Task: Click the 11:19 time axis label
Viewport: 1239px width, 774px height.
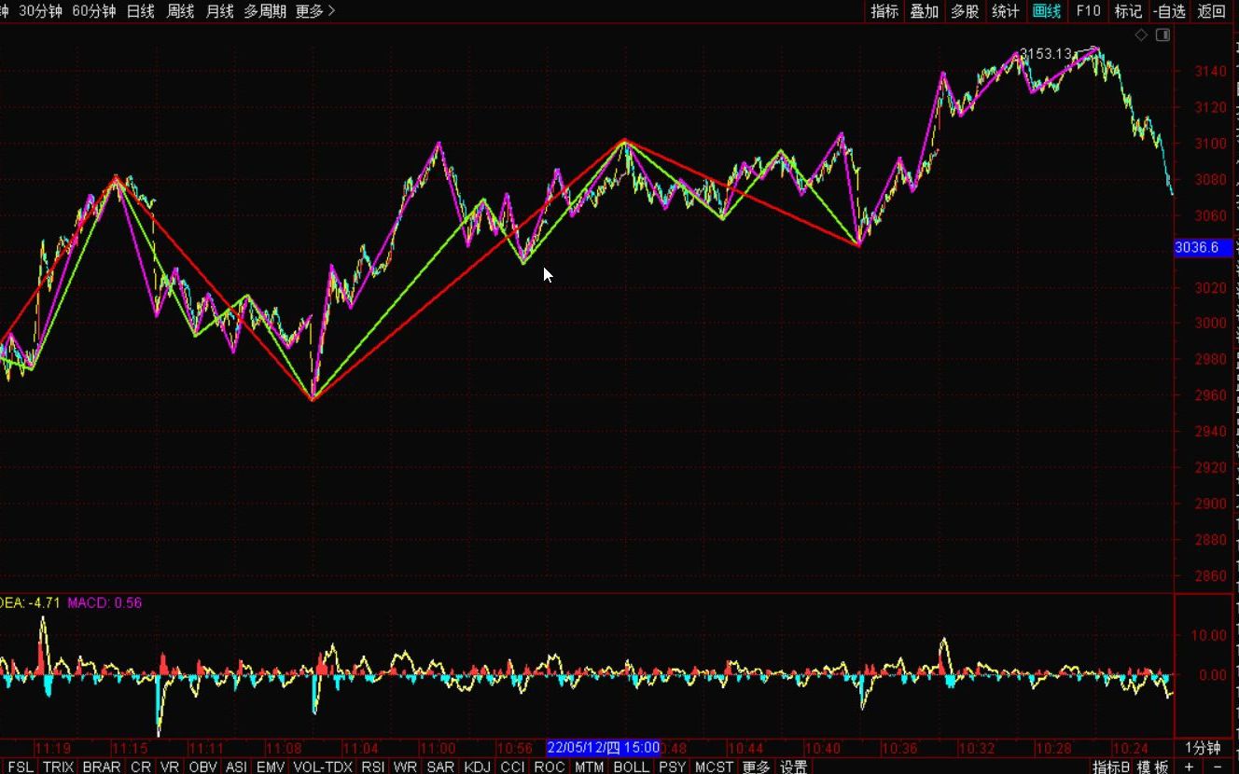Action: (x=54, y=748)
